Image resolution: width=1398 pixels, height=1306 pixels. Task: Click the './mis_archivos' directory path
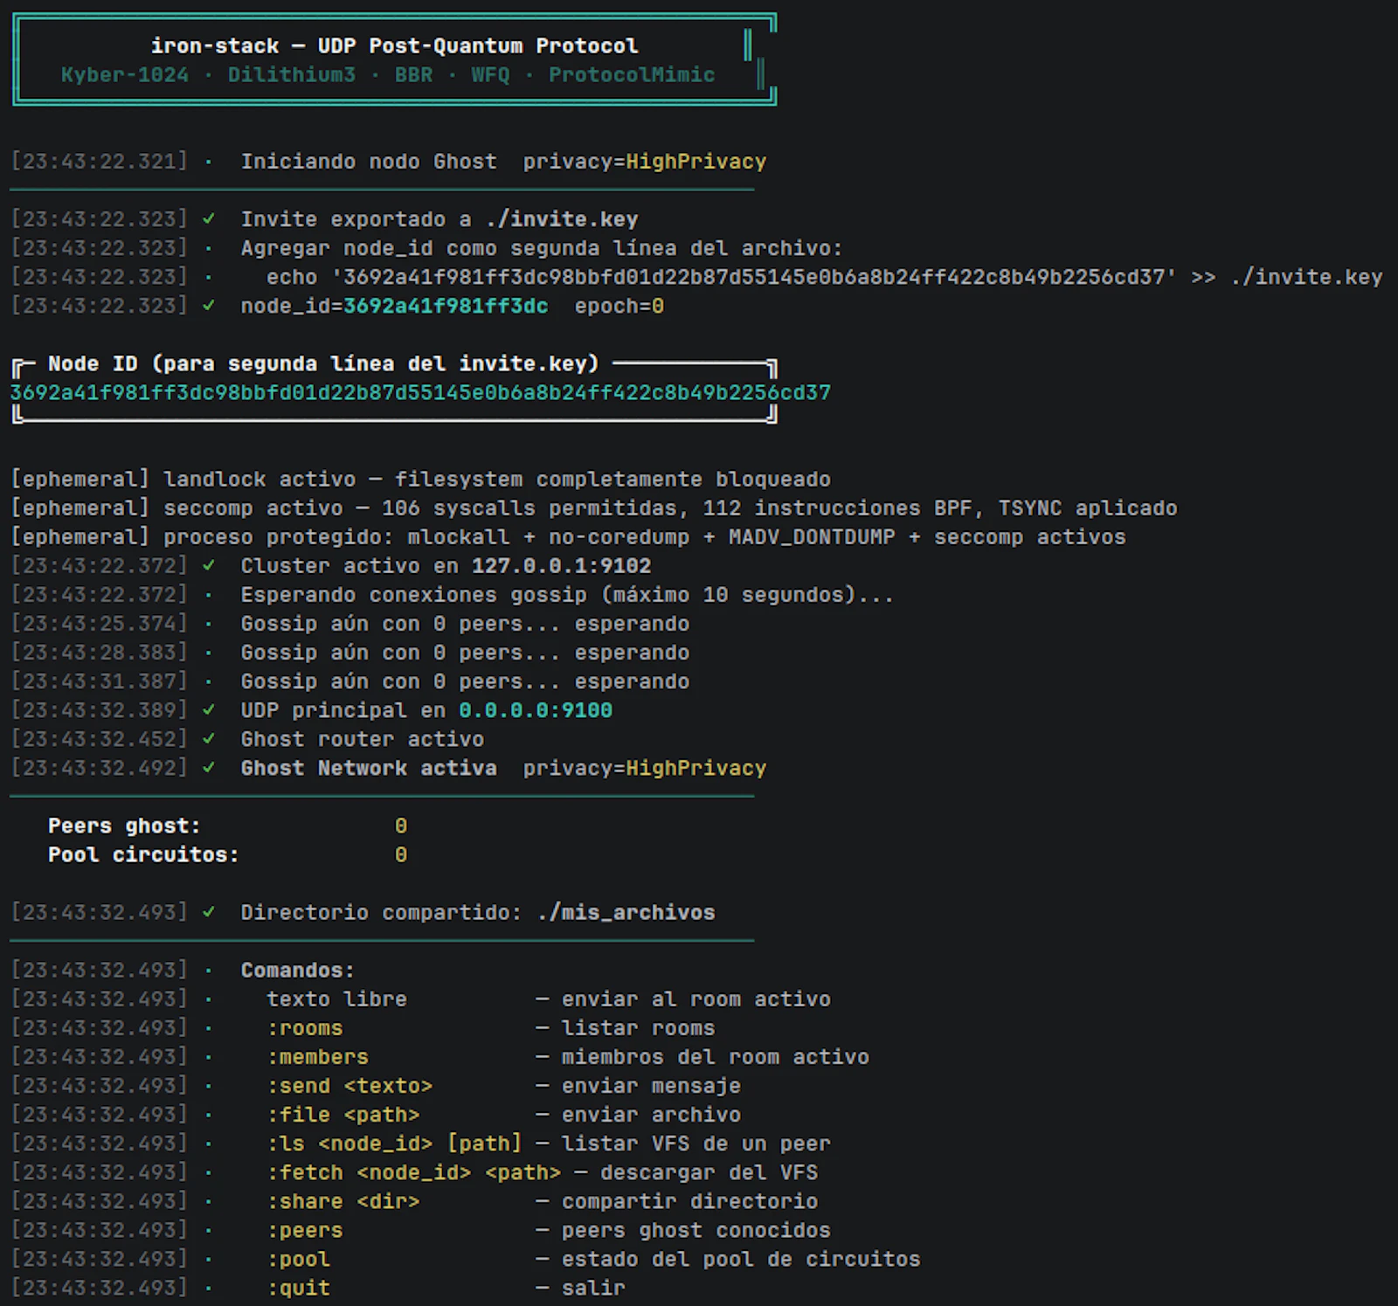click(x=626, y=912)
